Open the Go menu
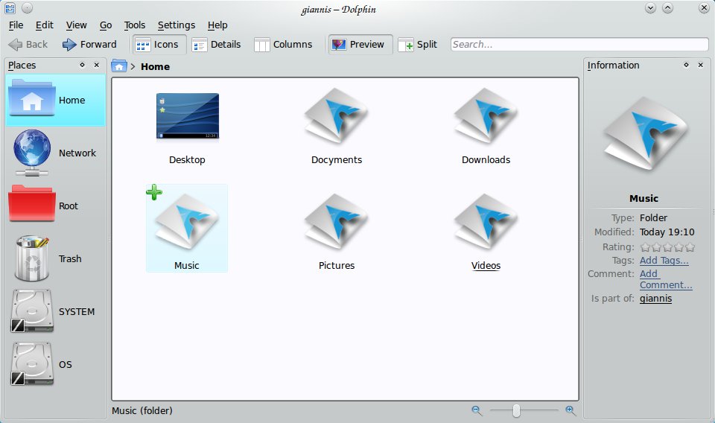 (x=106, y=25)
